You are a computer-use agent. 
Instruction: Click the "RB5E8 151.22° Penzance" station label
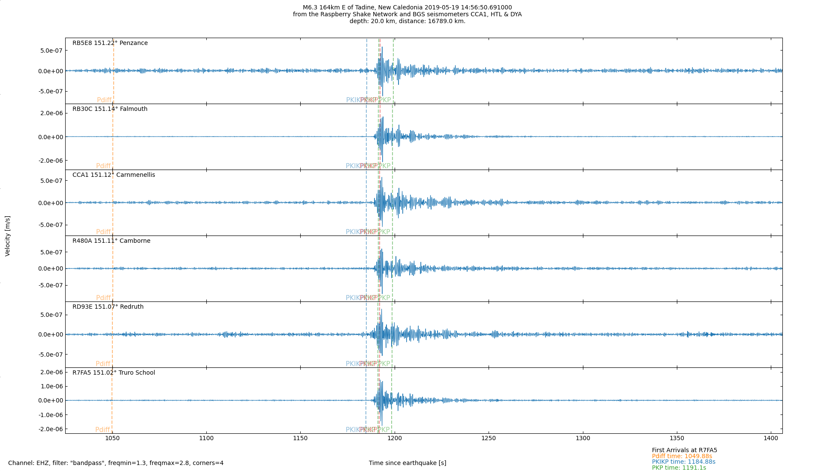pos(110,43)
